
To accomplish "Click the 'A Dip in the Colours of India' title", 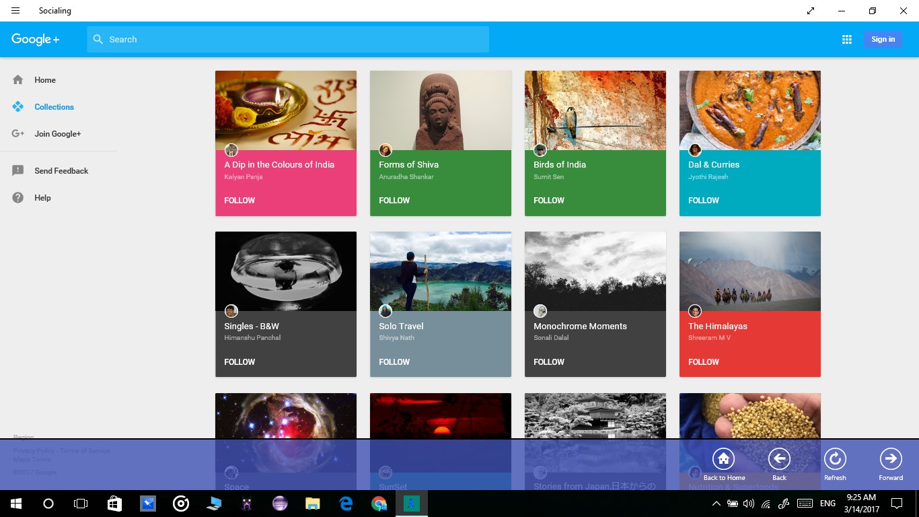I will (279, 165).
